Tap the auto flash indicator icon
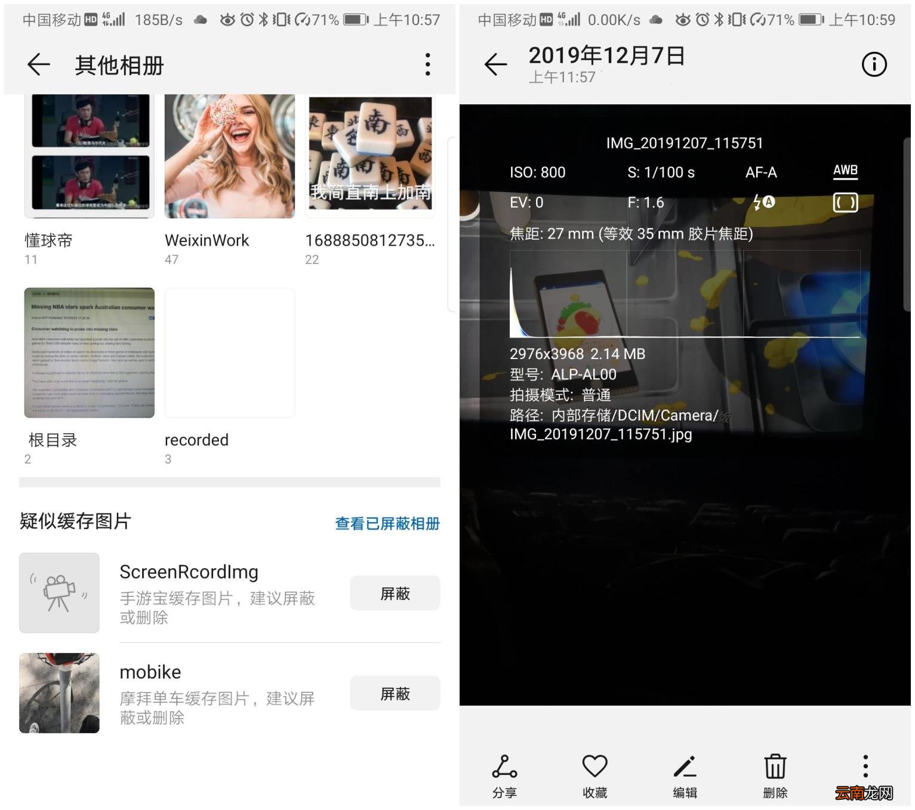This screenshot has height=810, width=915. click(763, 202)
